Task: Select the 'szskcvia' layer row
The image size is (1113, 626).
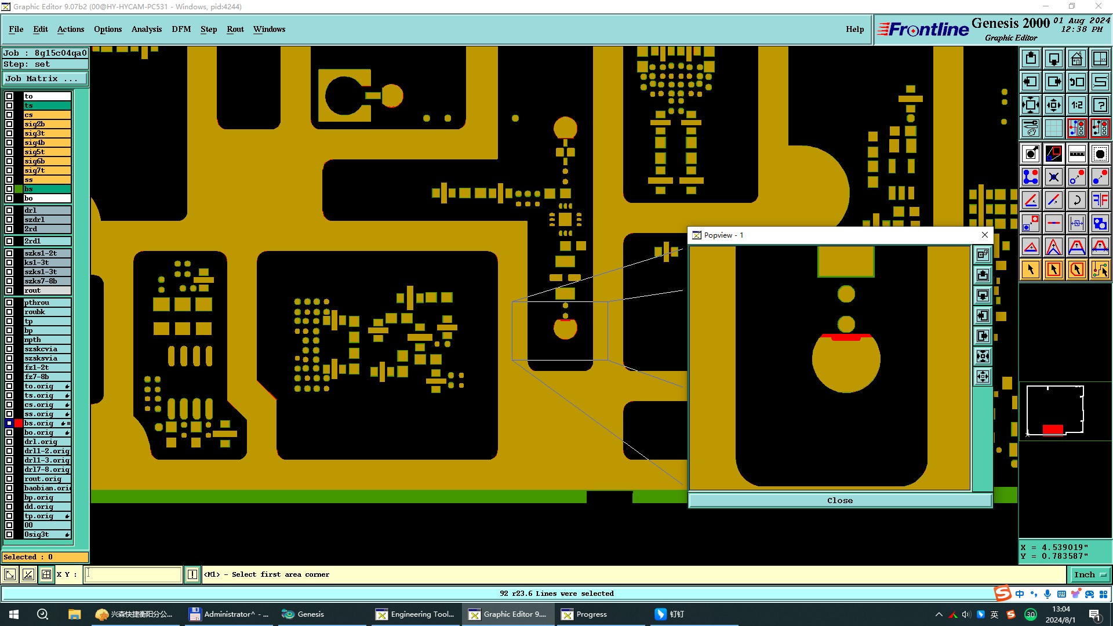Action: 47,349
